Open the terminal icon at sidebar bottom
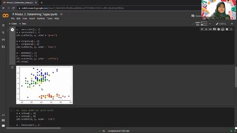This screenshot has width=237, height=133. point(3,126)
